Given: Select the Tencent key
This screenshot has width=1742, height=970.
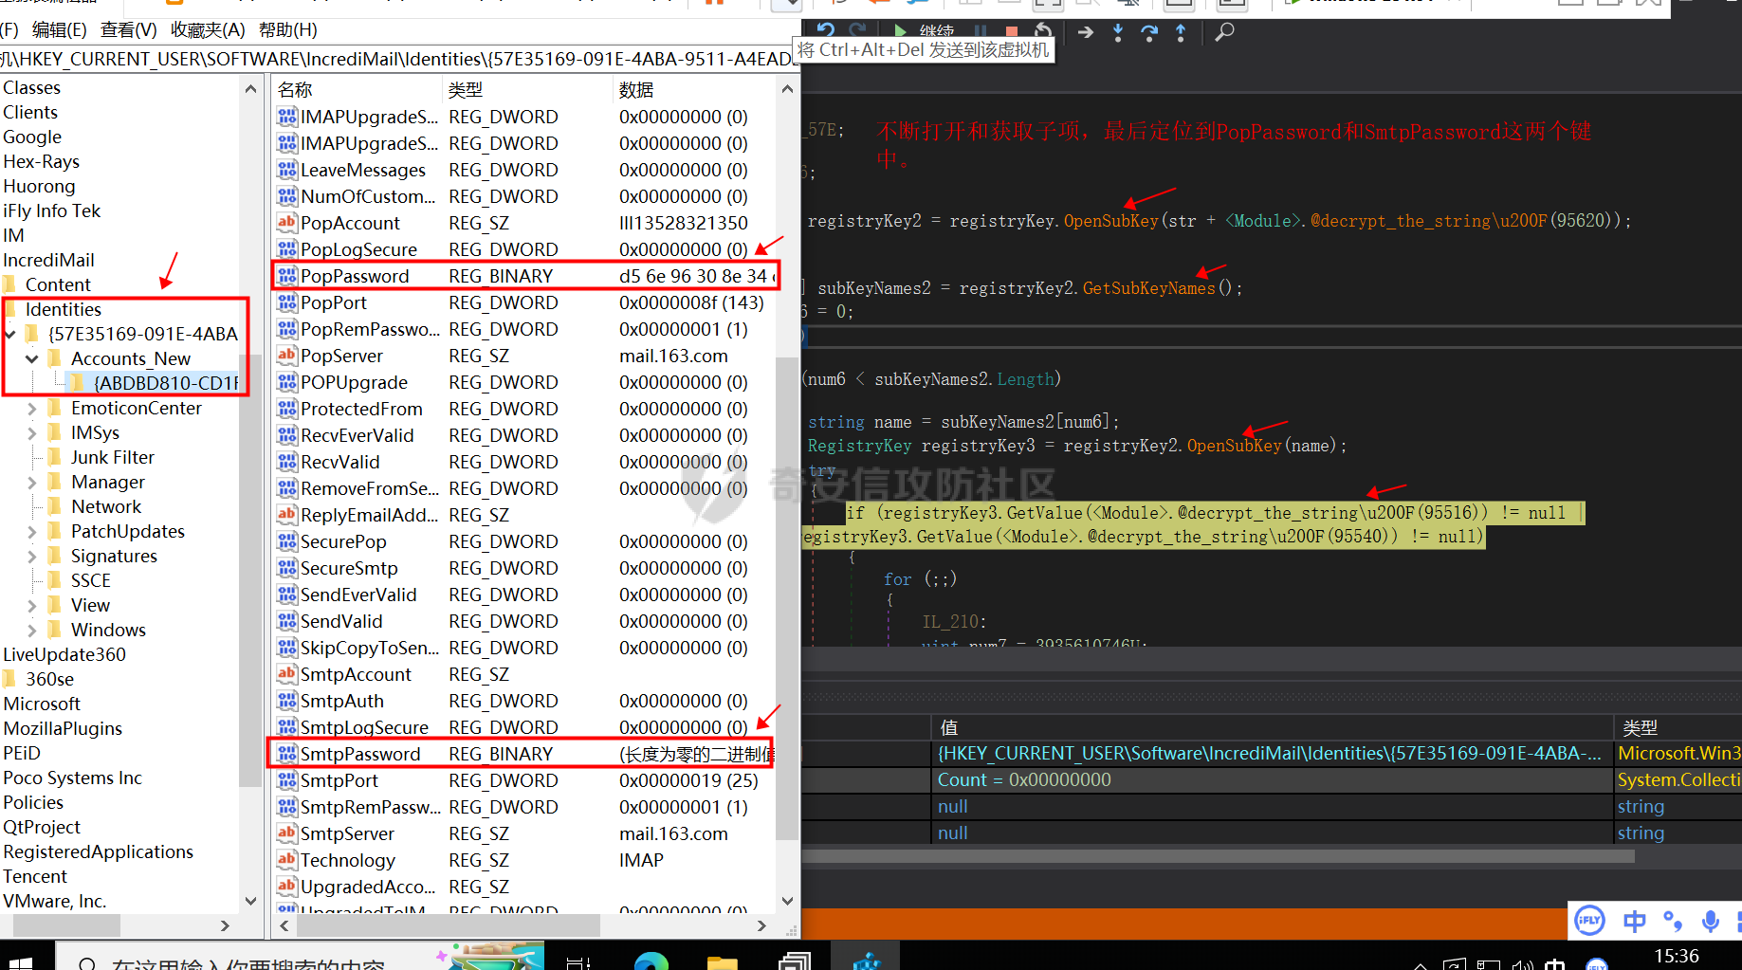Looking at the screenshot, I should tap(35, 876).
